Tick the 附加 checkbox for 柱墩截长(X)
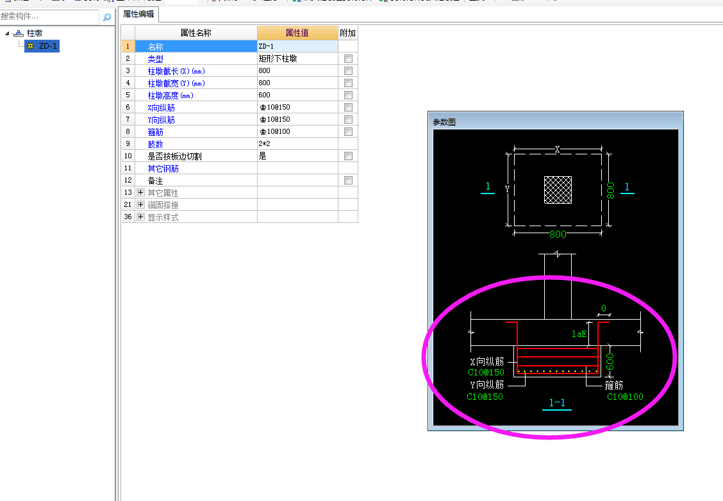Viewport: 723px width, 501px height. 348,70
